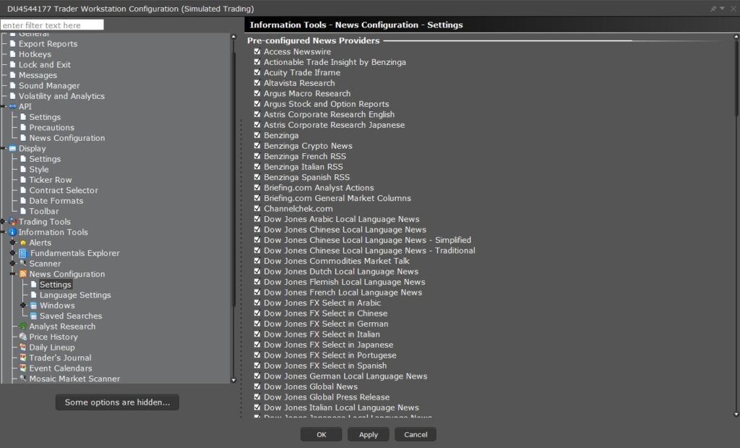
Task: Toggle Actionable Trade Insight by Benzinga checkbox
Action: [x=257, y=62]
